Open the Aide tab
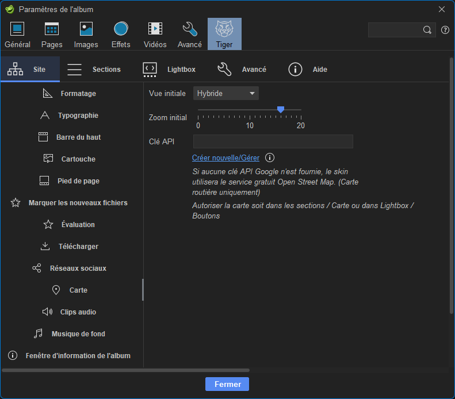Image resolution: width=455 pixels, height=399 pixels. click(308, 70)
